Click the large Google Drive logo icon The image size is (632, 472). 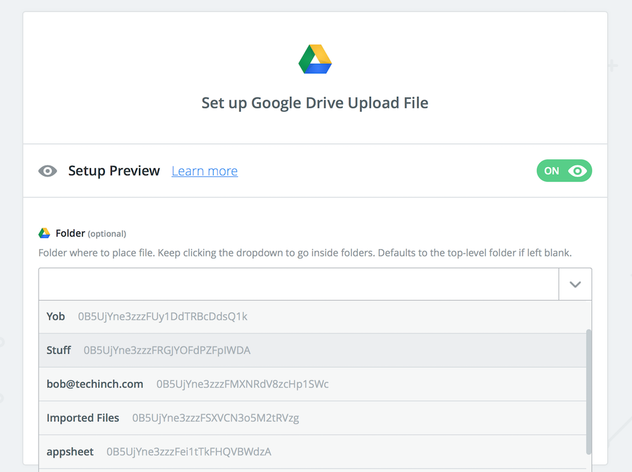tap(315, 59)
